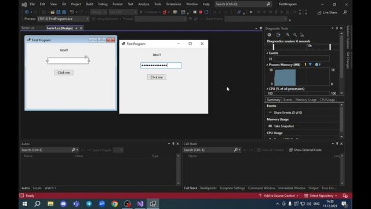Image resolution: width=371 pixels, height=209 pixels.
Task: Click the Open file folder icon
Action: click(53, 12)
